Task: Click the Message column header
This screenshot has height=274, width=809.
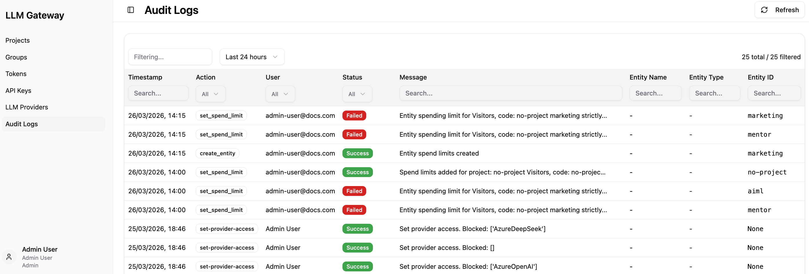Action: [413, 77]
